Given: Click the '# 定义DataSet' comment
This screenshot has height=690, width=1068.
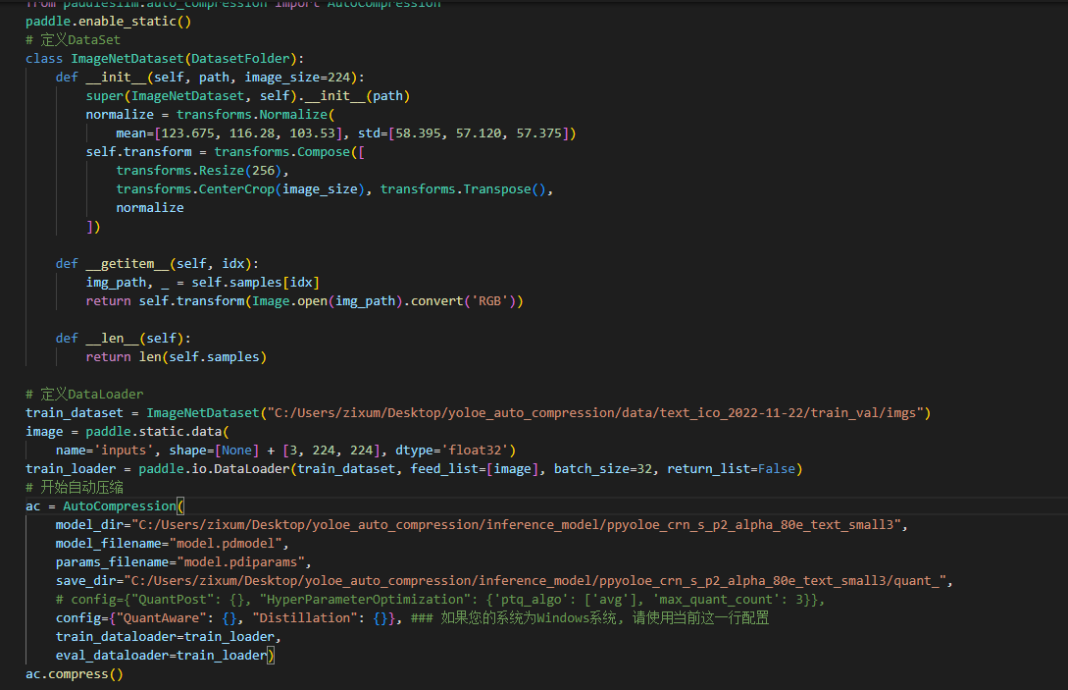Looking at the screenshot, I should click(x=73, y=39).
